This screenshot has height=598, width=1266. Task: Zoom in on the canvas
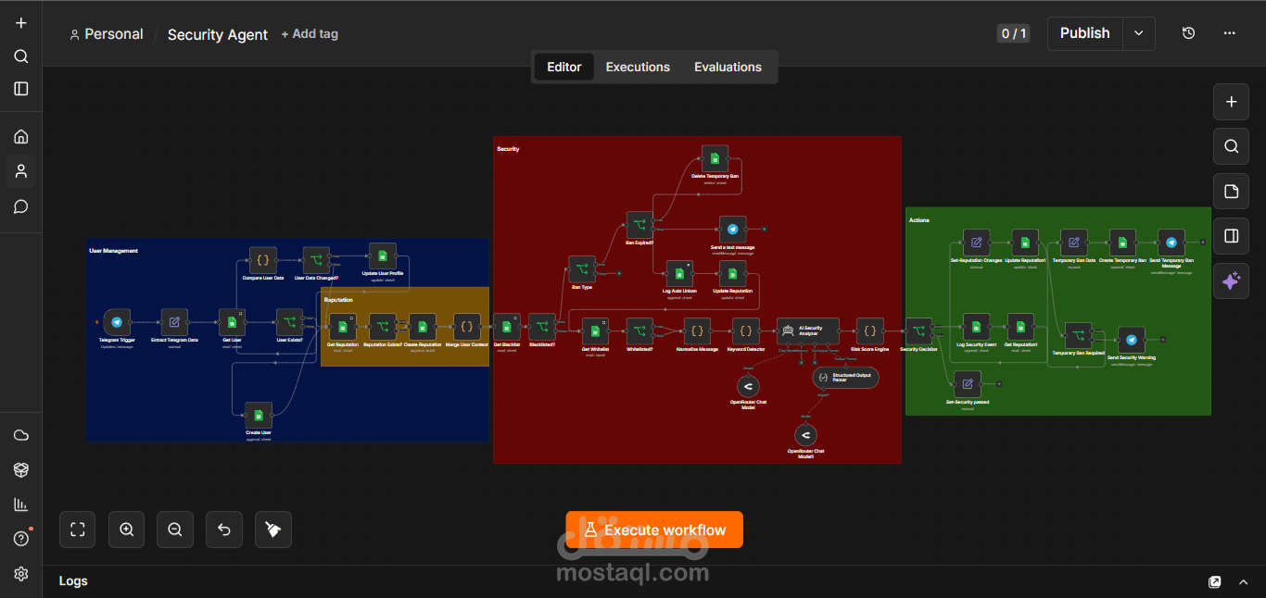pos(127,529)
